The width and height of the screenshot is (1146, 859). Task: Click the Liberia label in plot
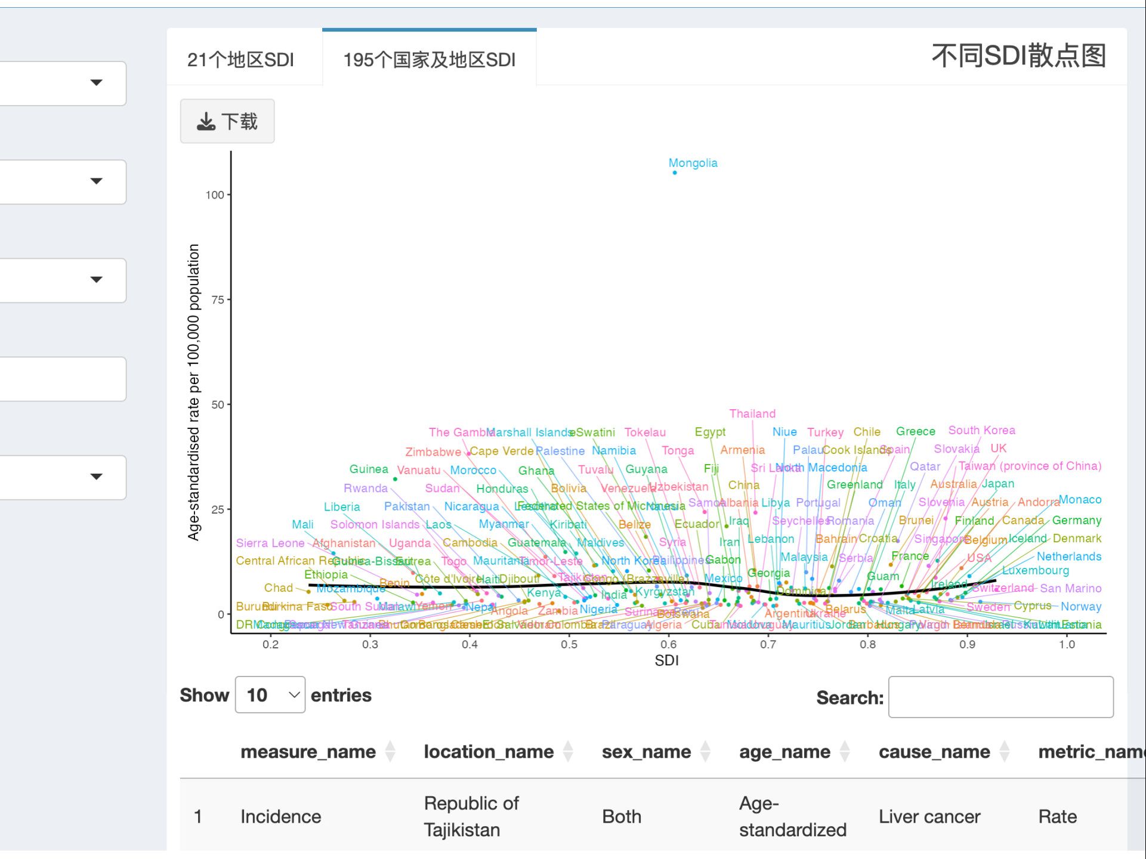tap(342, 507)
